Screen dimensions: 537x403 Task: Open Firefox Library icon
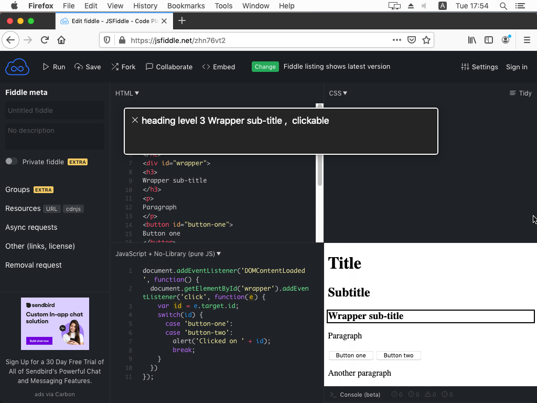coord(472,40)
